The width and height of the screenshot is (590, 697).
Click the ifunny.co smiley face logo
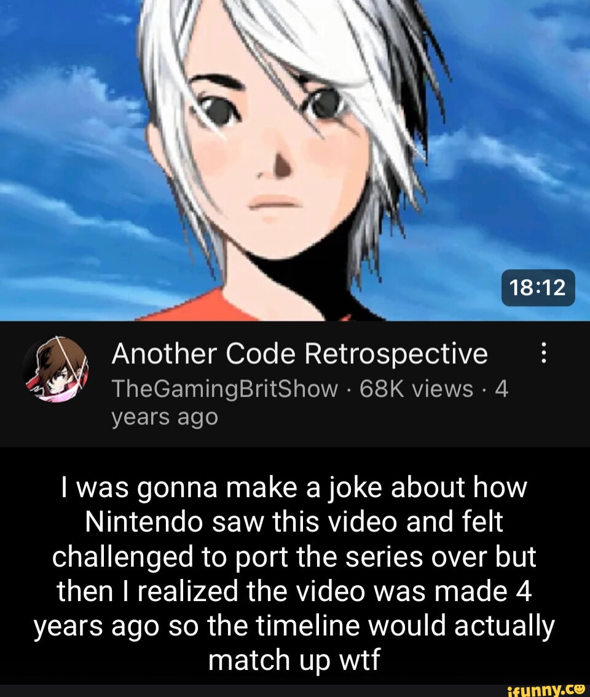pyautogui.click(x=579, y=688)
